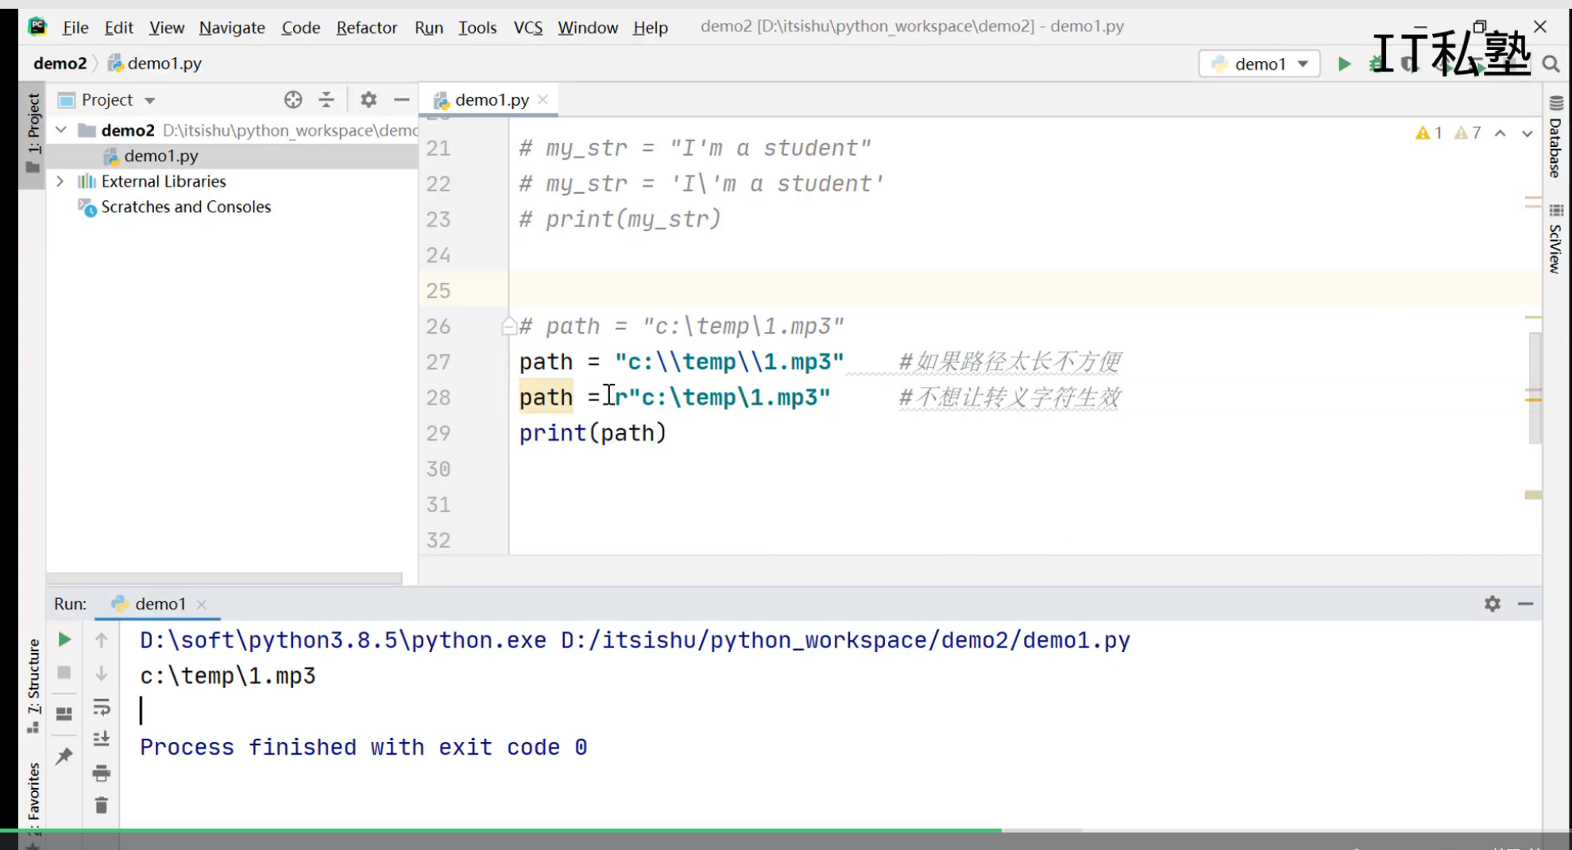Go to previous highlighted error arrow

1500,133
